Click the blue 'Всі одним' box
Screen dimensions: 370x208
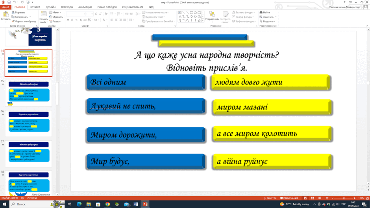(x=146, y=82)
